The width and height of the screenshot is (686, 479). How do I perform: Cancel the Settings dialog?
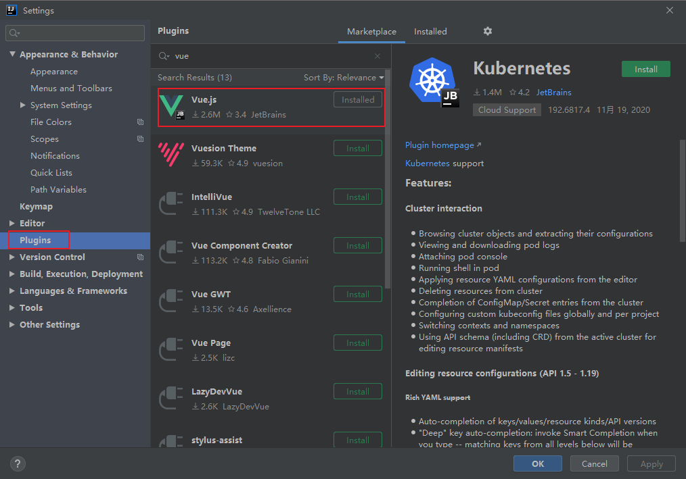594,463
